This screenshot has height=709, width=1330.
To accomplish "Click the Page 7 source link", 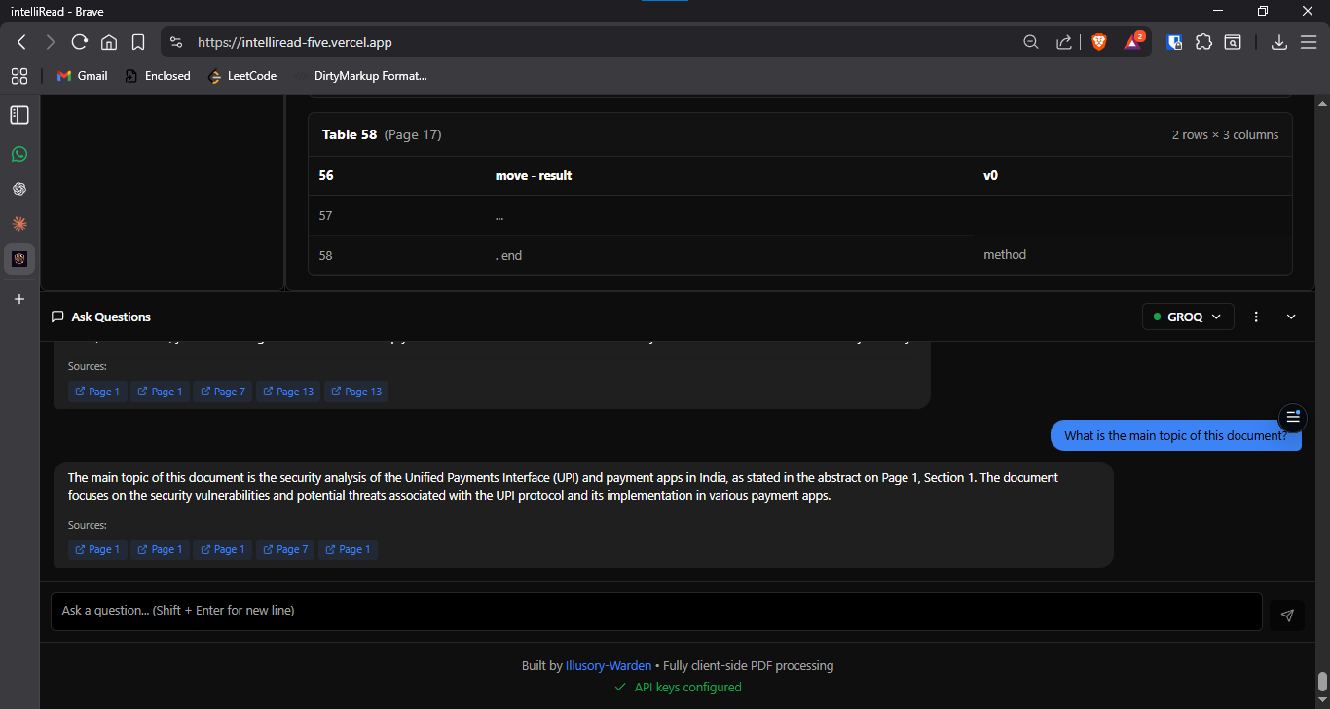I will pyautogui.click(x=285, y=549).
